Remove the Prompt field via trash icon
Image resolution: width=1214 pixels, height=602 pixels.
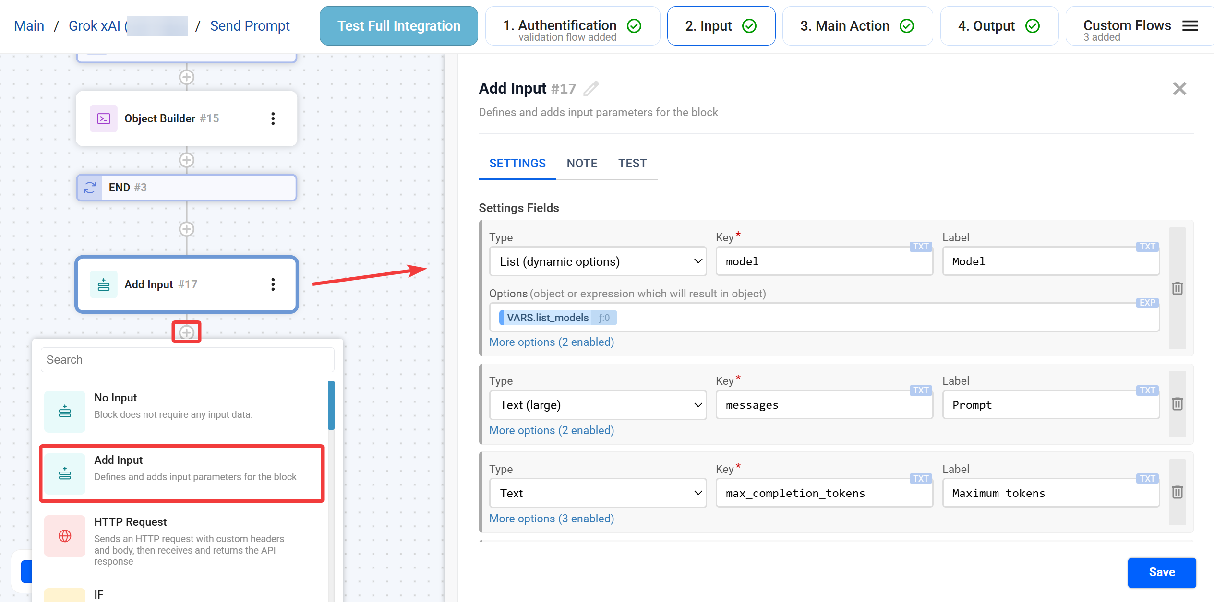[1177, 404]
